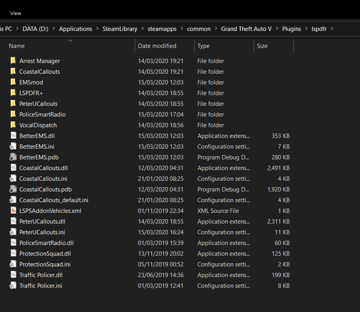Click the PeterUCallouts.dll file icon
Viewport: 360px width, 312px height.
click(x=13, y=221)
